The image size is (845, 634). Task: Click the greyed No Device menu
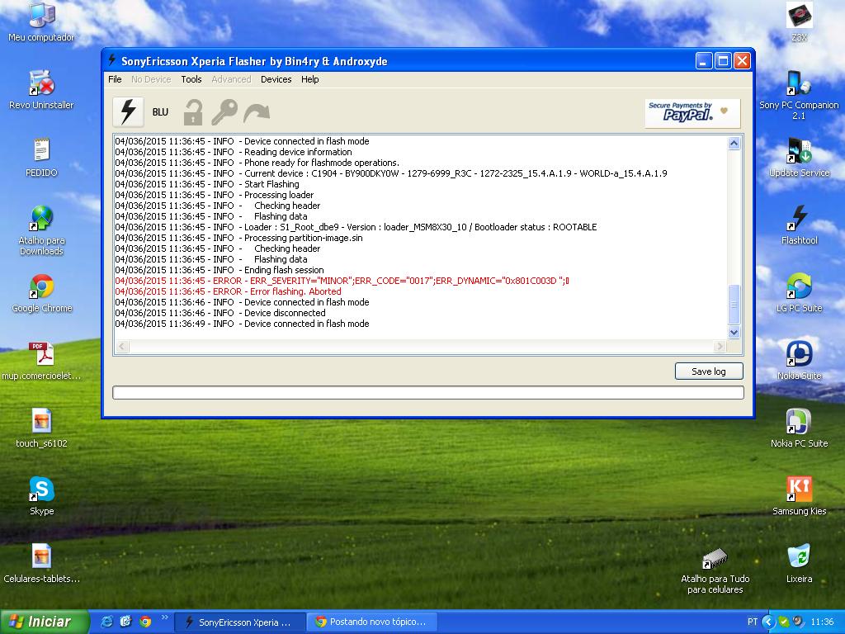151,79
